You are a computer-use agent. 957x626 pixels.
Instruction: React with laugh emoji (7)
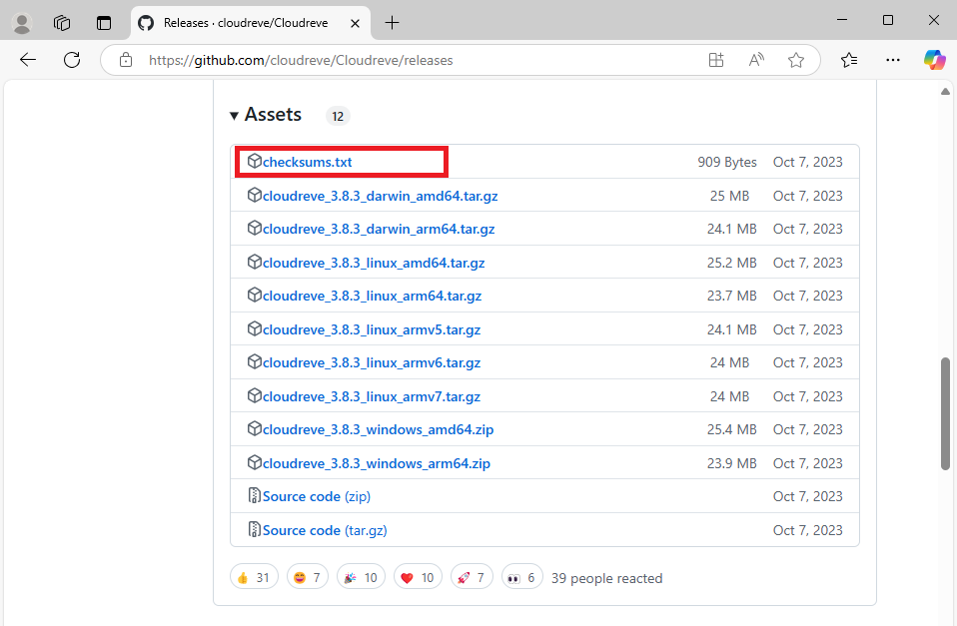[307, 577]
